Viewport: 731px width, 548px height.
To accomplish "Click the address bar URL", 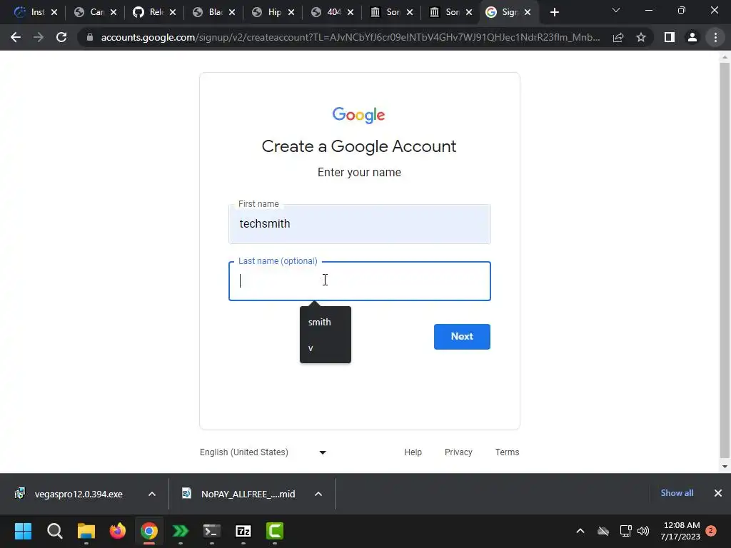I will point(350,37).
